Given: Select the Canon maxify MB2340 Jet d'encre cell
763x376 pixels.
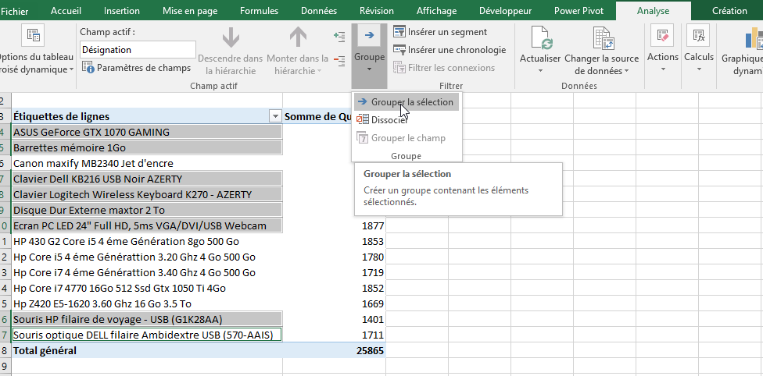Looking at the screenshot, I should (x=147, y=163).
